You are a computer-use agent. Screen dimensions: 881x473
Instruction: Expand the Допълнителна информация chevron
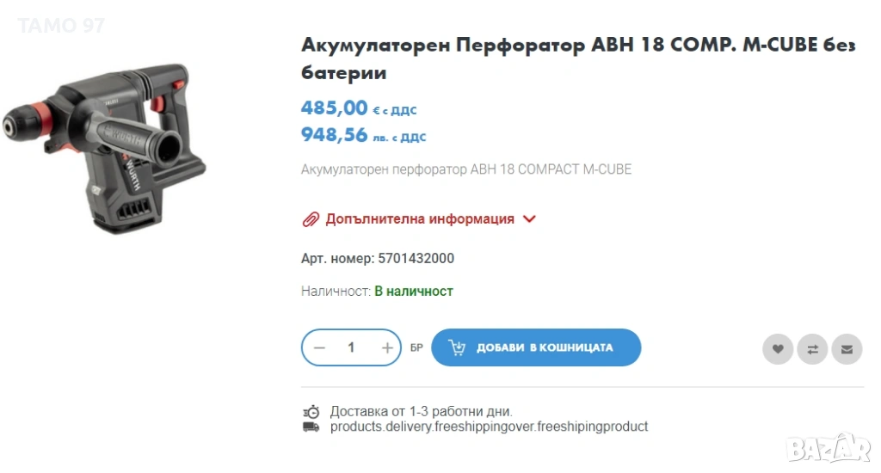529,219
